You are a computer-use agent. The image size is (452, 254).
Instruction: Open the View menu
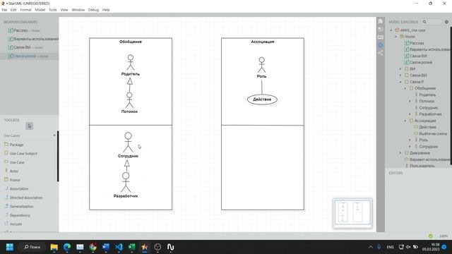pyautogui.click(x=64, y=10)
